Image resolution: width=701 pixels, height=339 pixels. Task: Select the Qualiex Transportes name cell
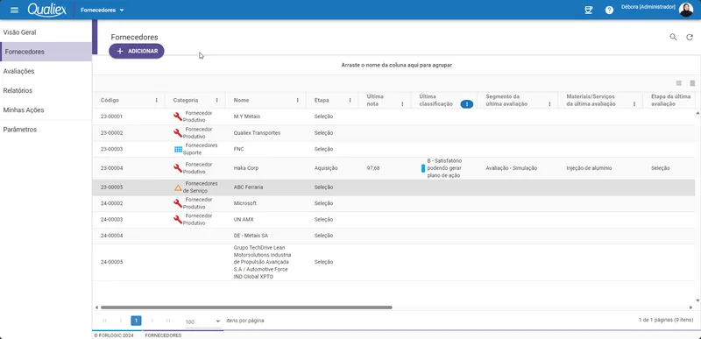[x=257, y=132]
